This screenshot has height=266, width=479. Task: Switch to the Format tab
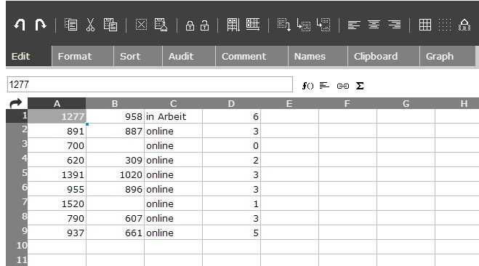(83, 56)
